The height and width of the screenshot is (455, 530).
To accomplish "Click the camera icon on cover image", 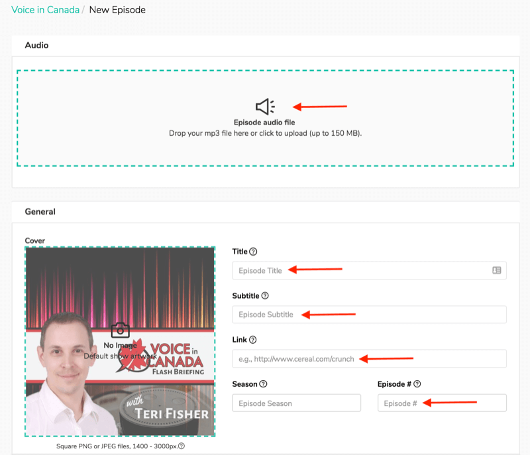I will pos(120,330).
